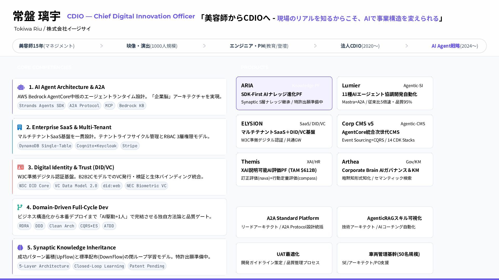Image resolution: width=499 pixels, height=280 pixels.
Task: Click the chevron after 美容師15年 career step
Action: [102, 46]
